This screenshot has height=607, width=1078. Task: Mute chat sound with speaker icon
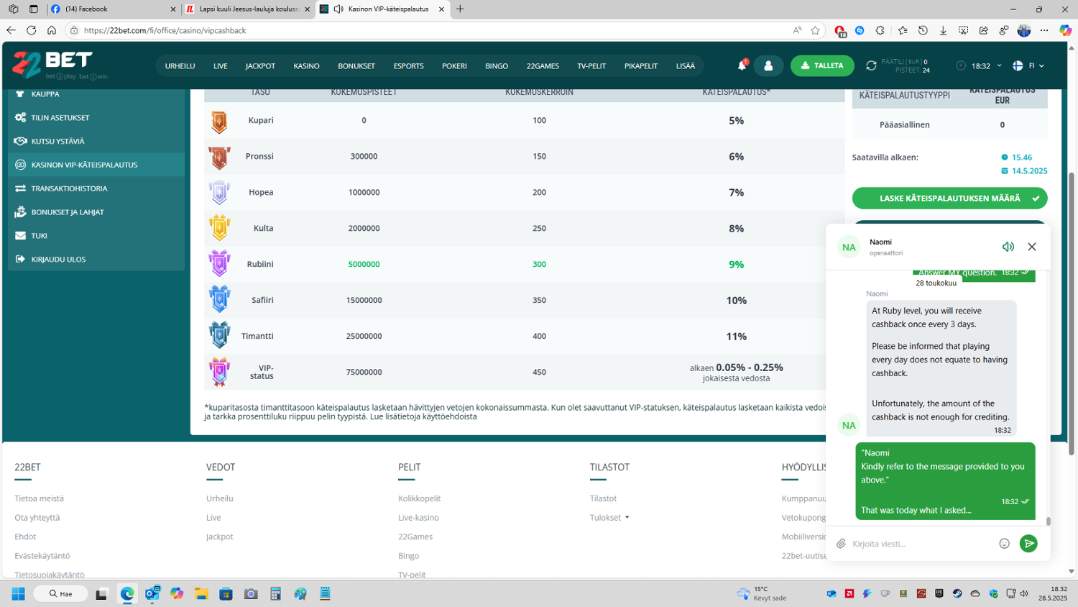pyautogui.click(x=1008, y=247)
